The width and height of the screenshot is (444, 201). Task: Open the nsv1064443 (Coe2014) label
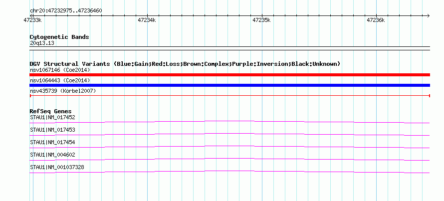60,81
